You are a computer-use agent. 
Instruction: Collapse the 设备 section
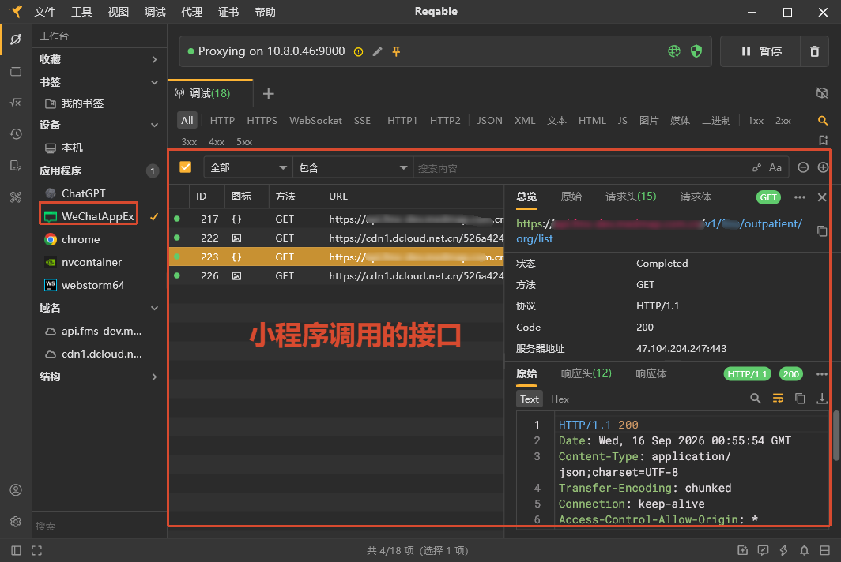click(x=154, y=126)
